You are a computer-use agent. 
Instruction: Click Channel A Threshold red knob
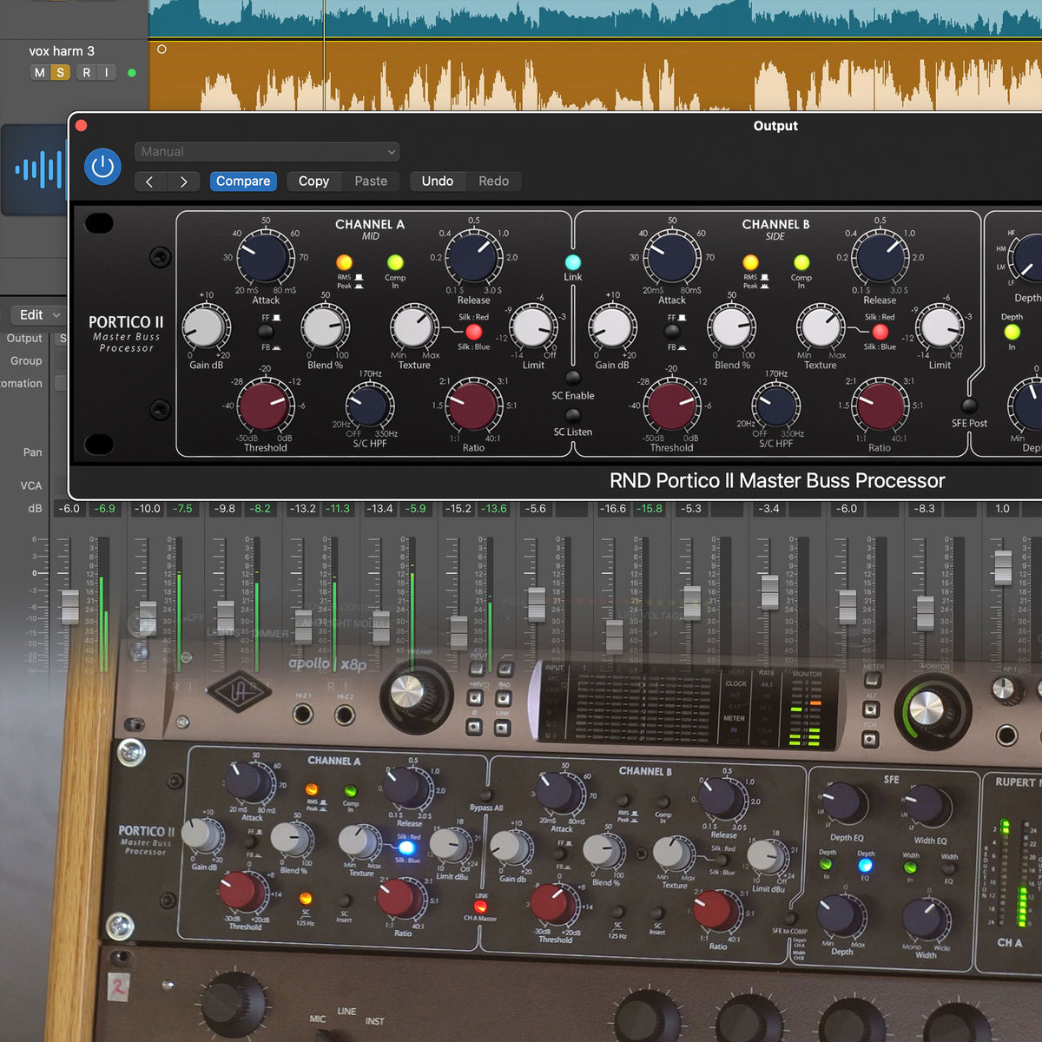point(265,406)
